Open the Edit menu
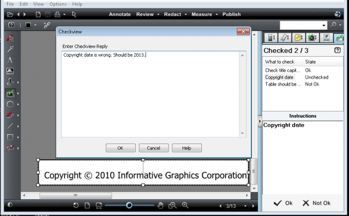Viewport: 349px width, 216px height. click(x=24, y=4)
